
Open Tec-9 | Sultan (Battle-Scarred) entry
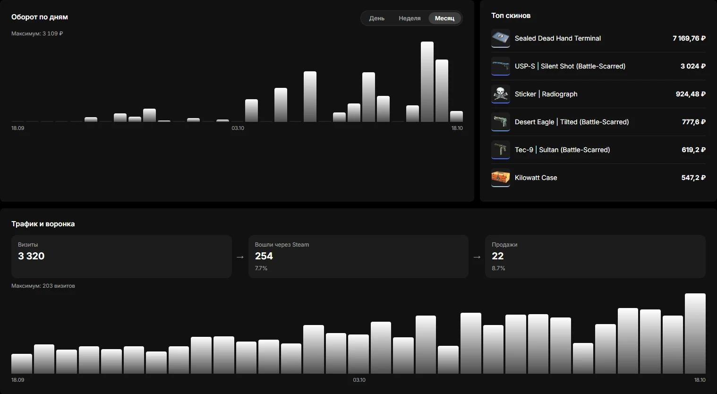point(562,150)
